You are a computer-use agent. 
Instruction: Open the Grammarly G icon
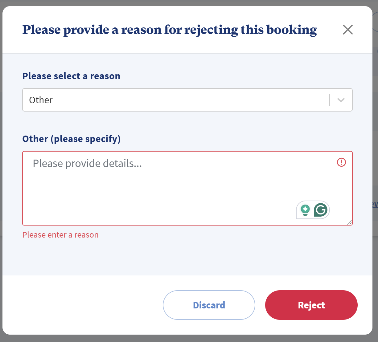[x=321, y=210]
